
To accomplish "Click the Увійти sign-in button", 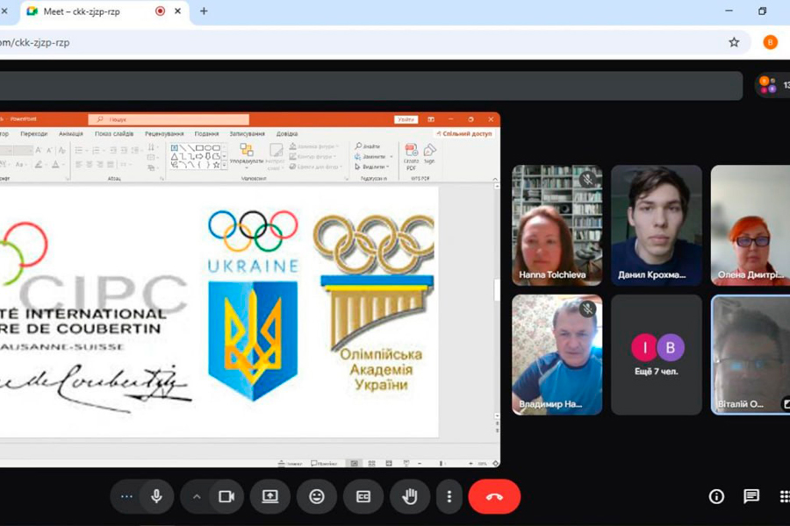I will (406, 119).
